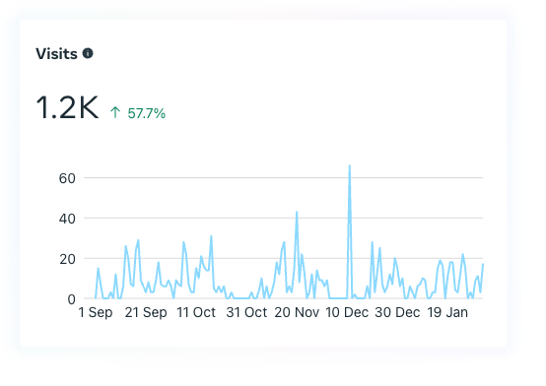Click the 10 Dec date label
Viewport: 546px width, 386px height.
(x=347, y=312)
